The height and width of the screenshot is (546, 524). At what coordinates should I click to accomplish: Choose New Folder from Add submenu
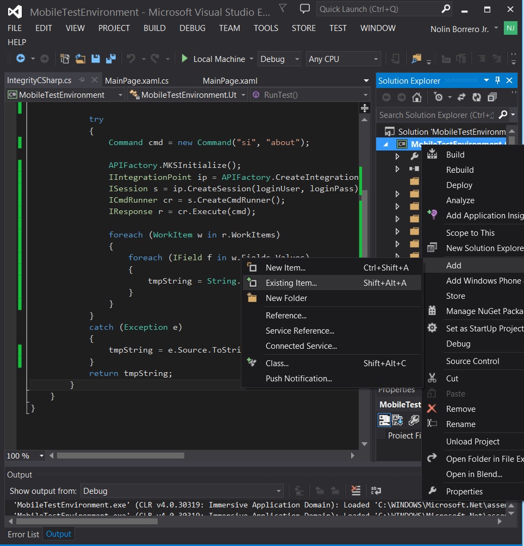pyautogui.click(x=332, y=298)
